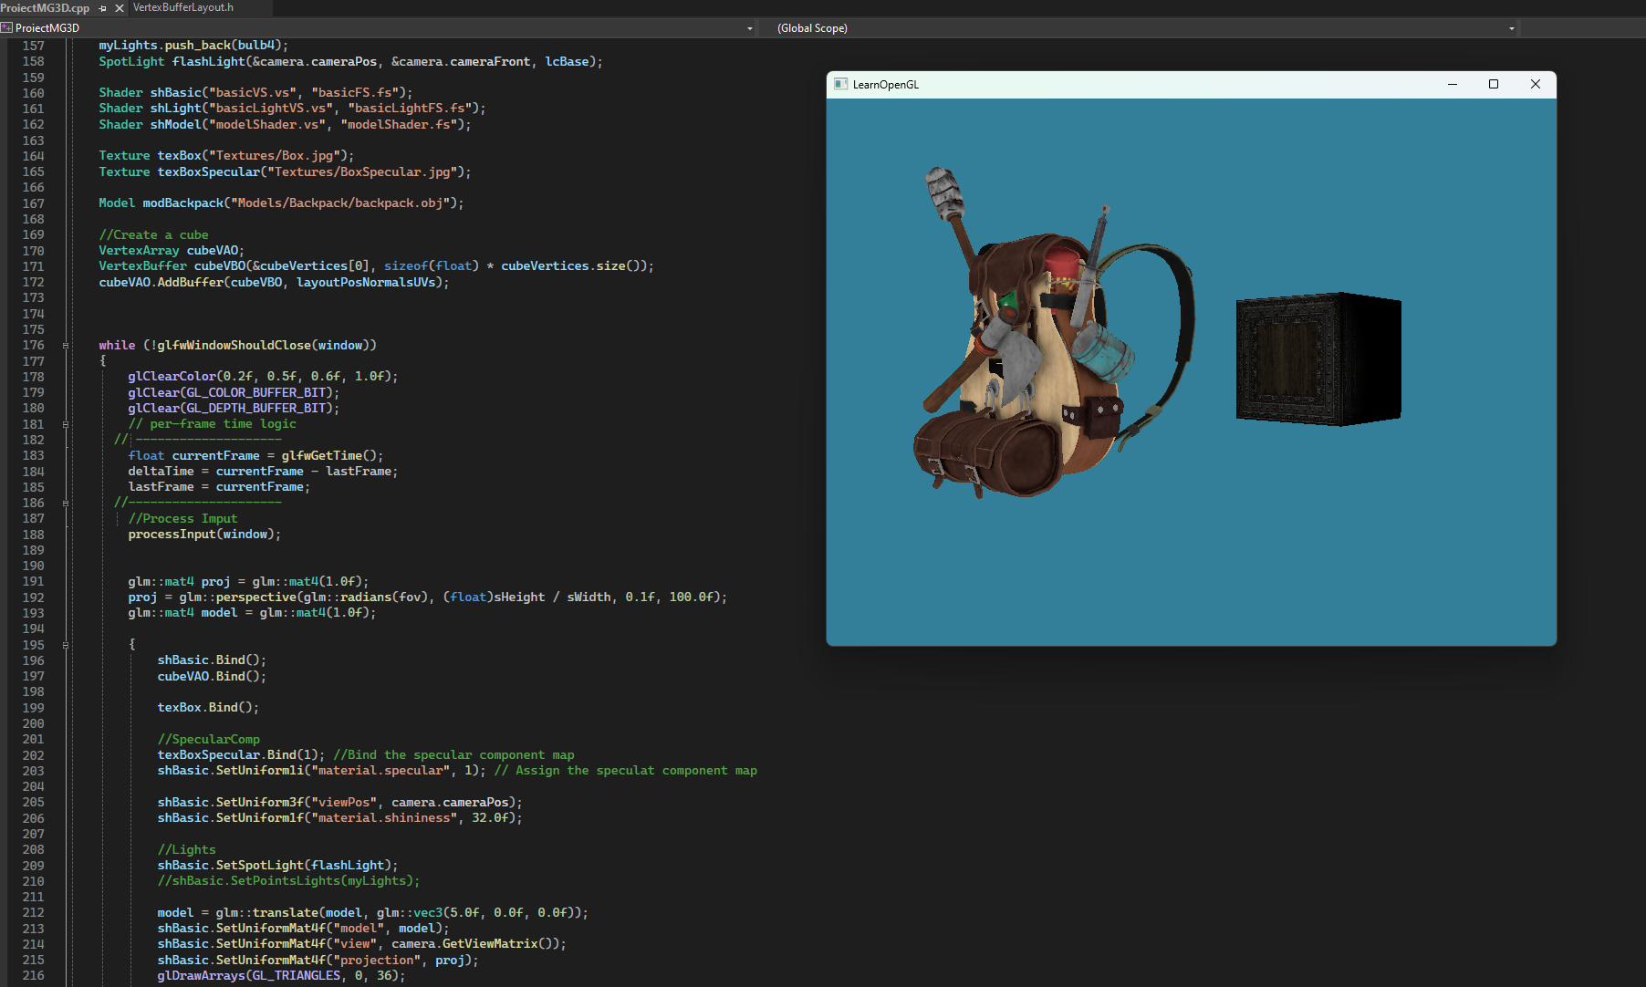The height and width of the screenshot is (987, 1646).
Task: Close the ProiectMG3D.cpp tab with its X
Action: (119, 8)
